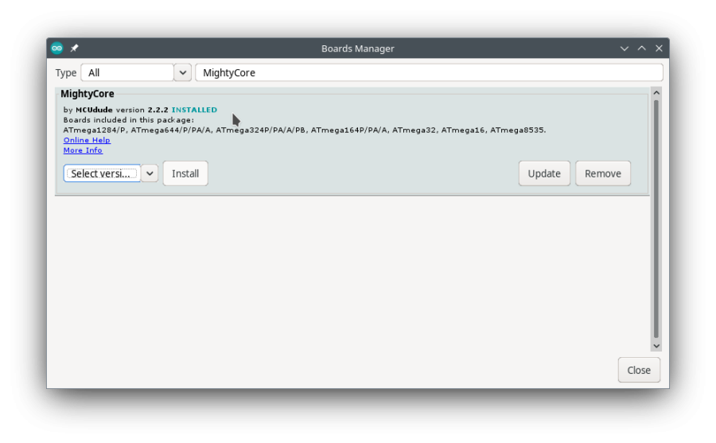The height and width of the screenshot is (443, 716).
Task: Select the MightyCore package title
Action: [88, 94]
